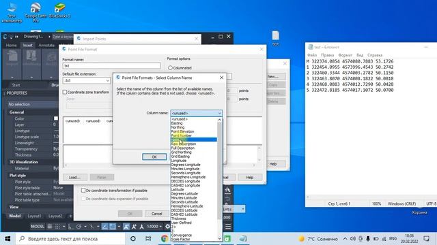Close the Select Column Name dialog
The image size is (437, 245).
[x=221, y=78]
